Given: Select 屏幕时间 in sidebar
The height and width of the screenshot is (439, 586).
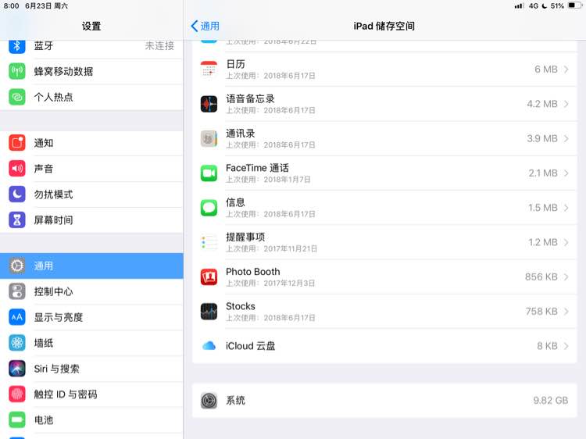Looking at the screenshot, I should (91, 220).
